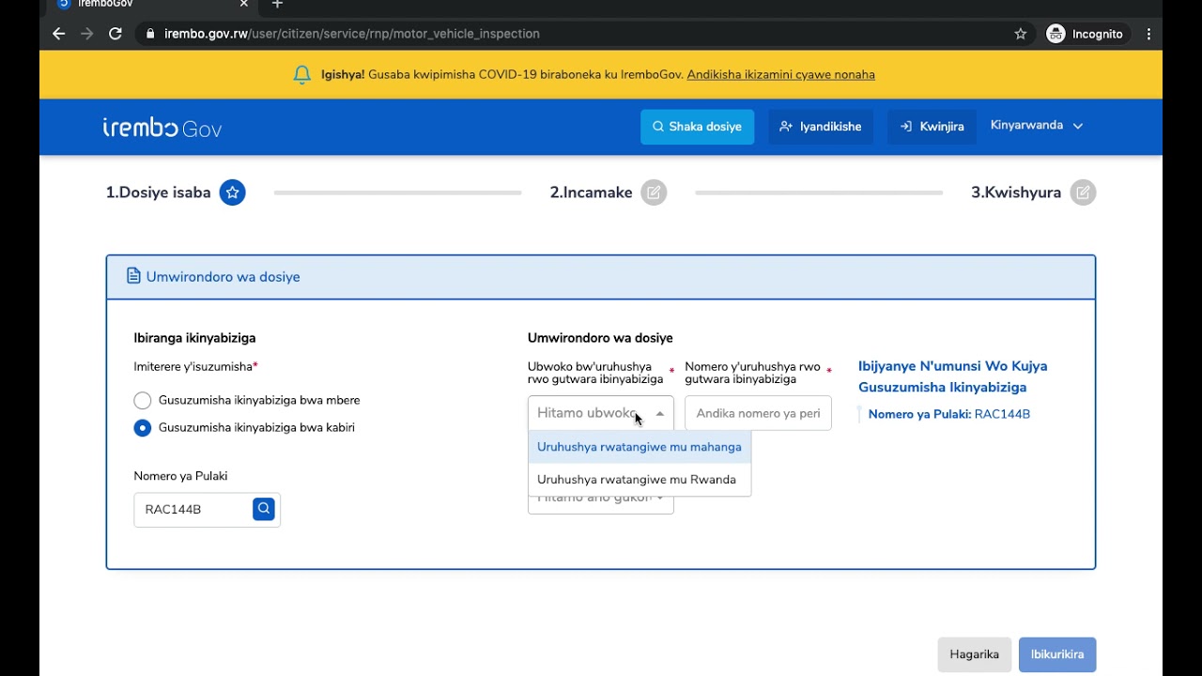Click the Ibikurikira button
Viewport: 1202px width, 676px height.
tap(1057, 654)
